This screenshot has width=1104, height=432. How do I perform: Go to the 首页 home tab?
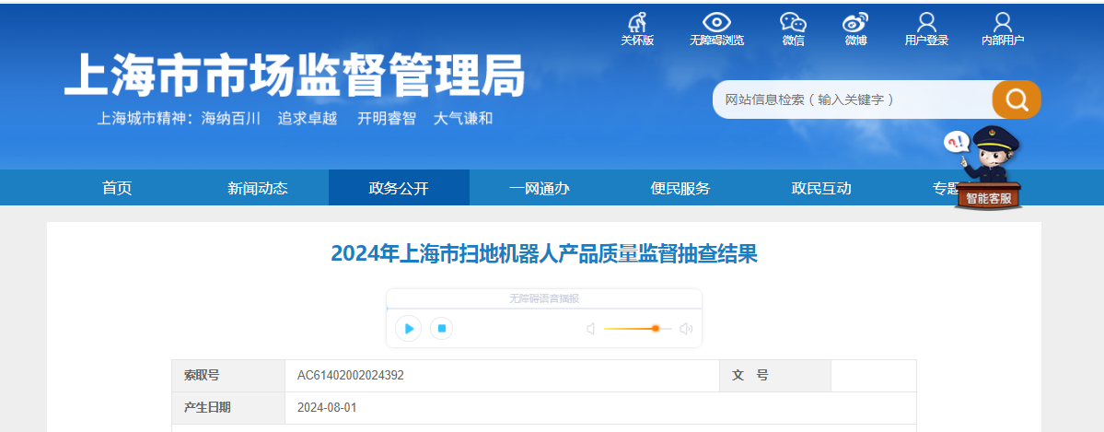(117, 188)
